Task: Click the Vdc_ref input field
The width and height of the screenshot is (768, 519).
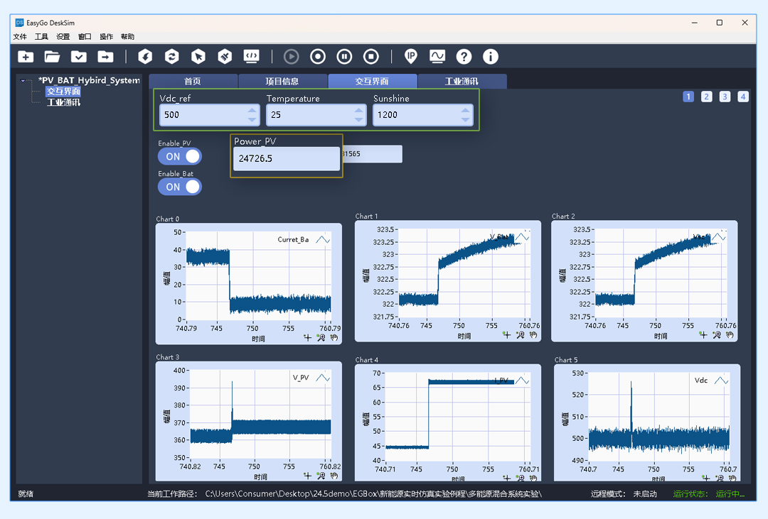Action: [209, 115]
